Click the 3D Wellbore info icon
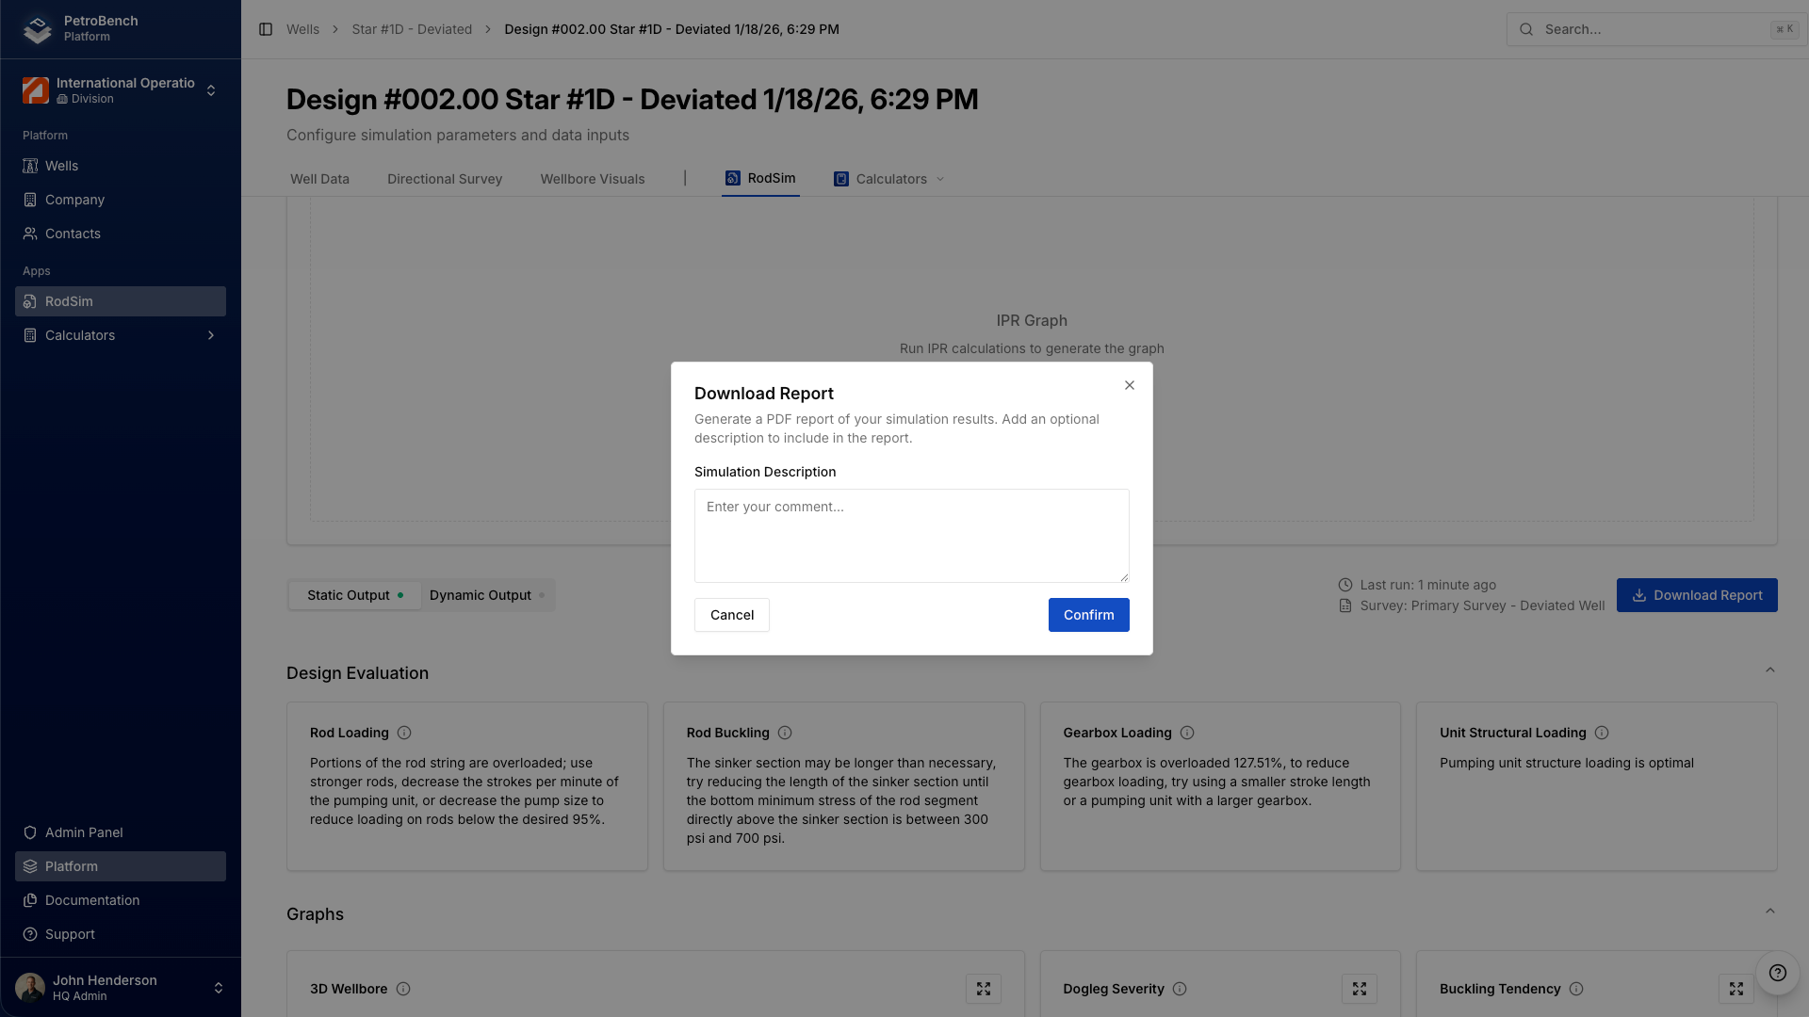This screenshot has width=1809, height=1017. 403,989
